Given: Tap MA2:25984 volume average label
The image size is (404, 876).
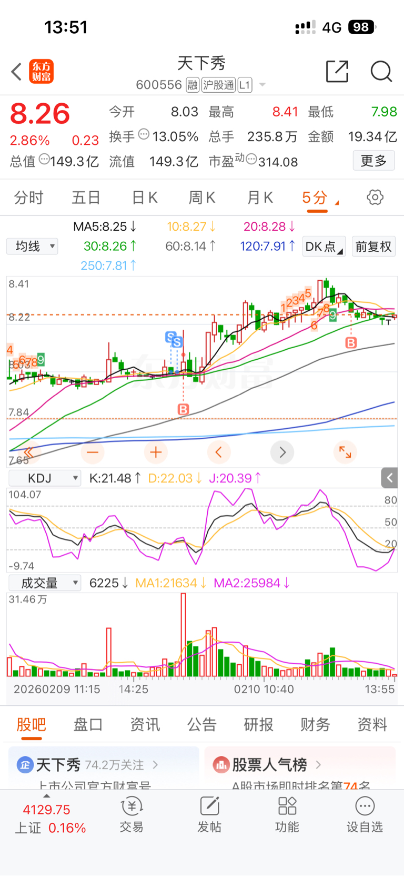Looking at the screenshot, I should (x=251, y=583).
